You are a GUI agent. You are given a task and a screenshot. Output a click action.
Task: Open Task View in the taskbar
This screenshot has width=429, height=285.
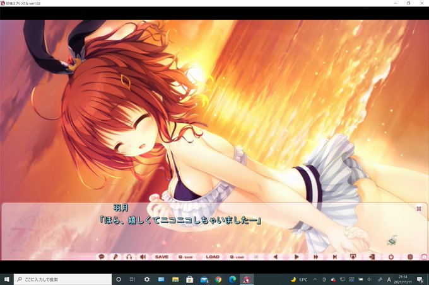click(132, 279)
